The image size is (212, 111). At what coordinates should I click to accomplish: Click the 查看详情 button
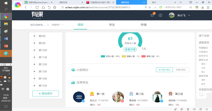130,49
